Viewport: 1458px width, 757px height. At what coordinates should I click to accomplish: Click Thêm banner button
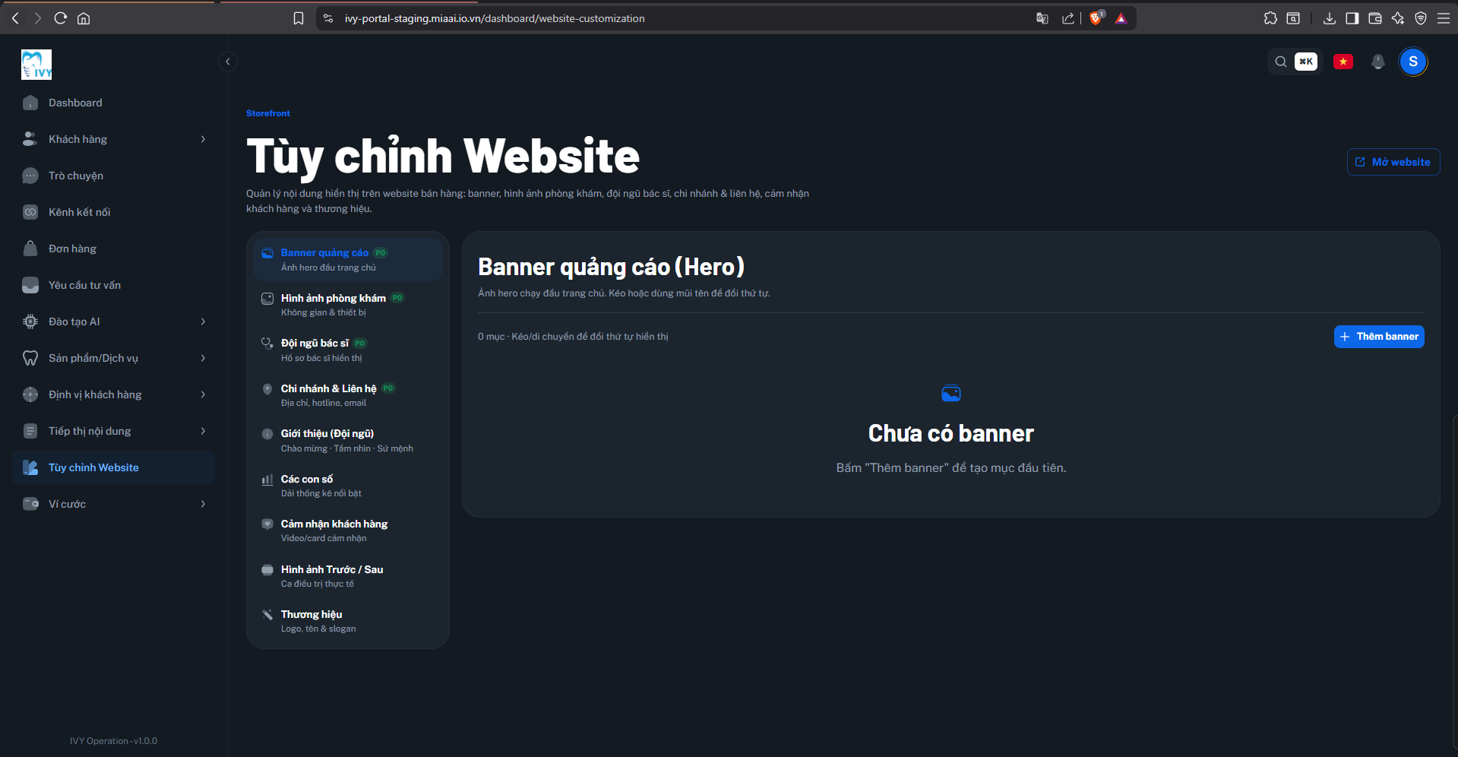[x=1379, y=337]
